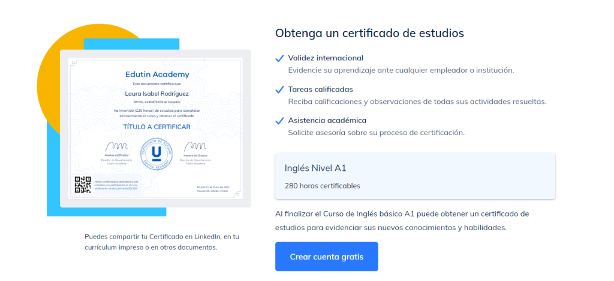The image size is (614, 281).
Task: Click the QR code on the certificate
Action: 82,185
